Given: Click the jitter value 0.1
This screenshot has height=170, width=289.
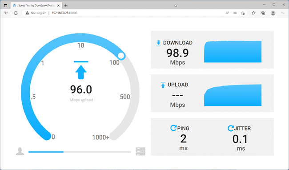Looking at the screenshot, I should pyautogui.click(x=240, y=139).
